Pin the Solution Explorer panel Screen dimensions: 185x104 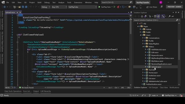tap(176, 12)
